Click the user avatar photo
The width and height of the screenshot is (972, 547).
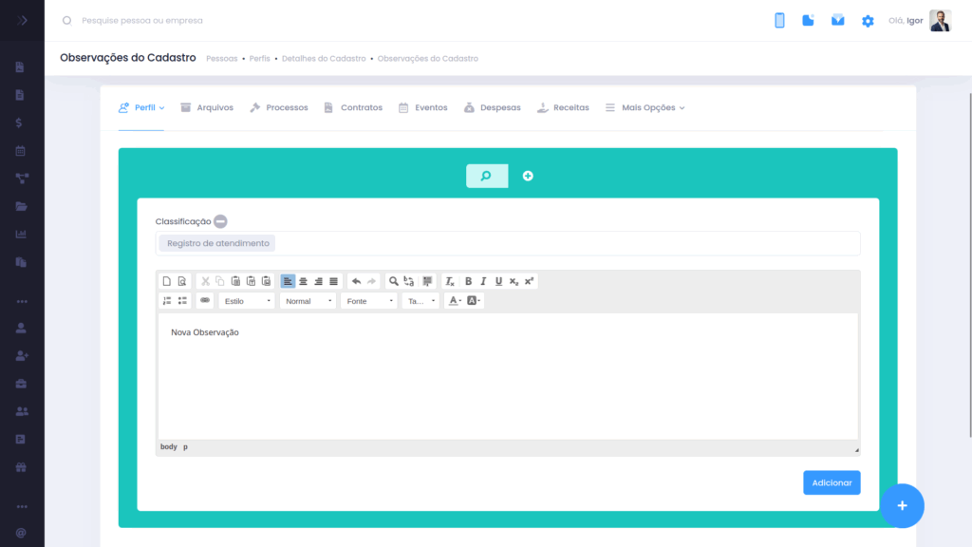(x=941, y=21)
